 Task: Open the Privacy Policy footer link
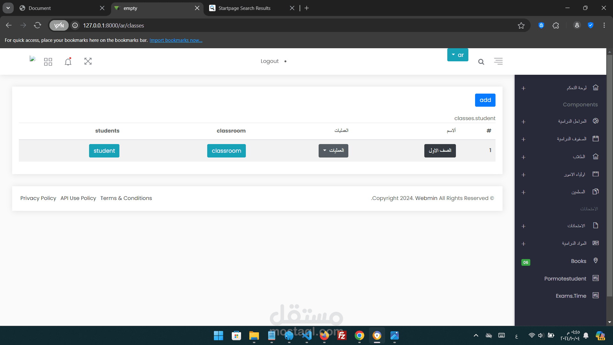38,198
